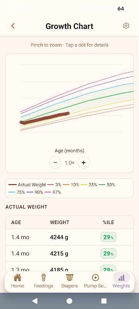Viewport: 139px width, 309px height.
Task: Open the Diapers icon
Action: [69, 278]
